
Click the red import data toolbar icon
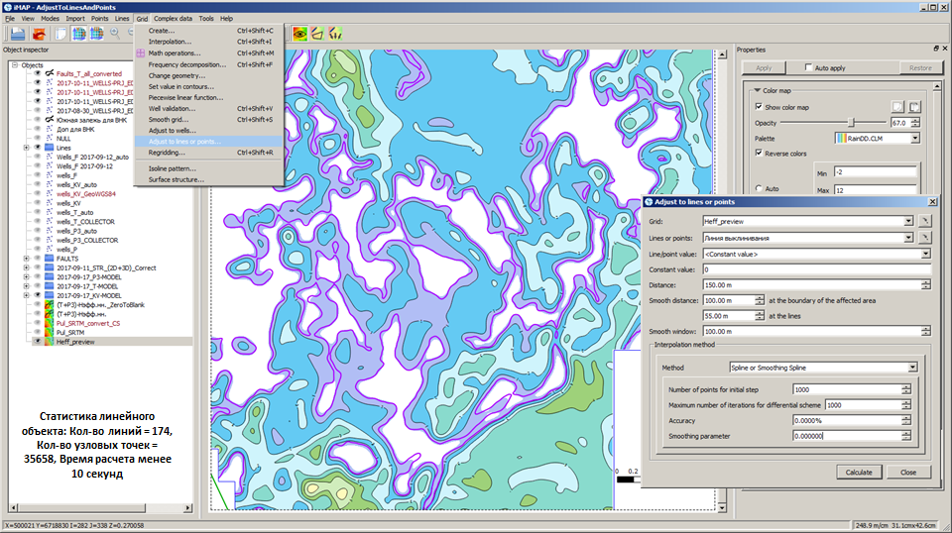[x=39, y=34]
